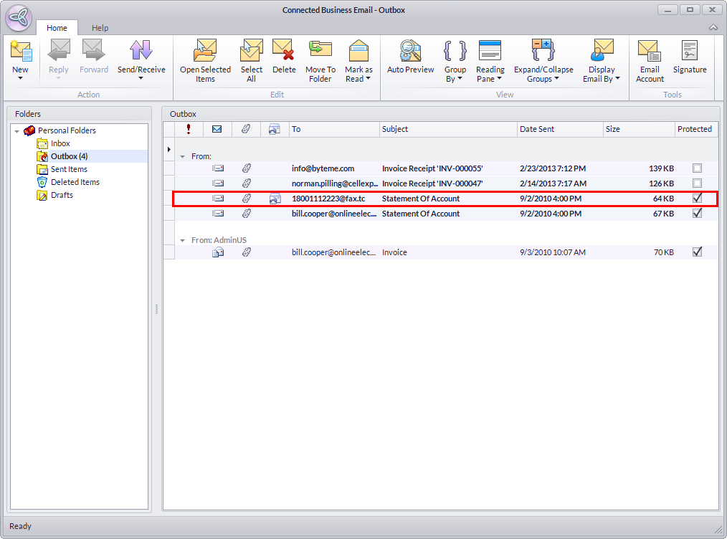Screen dimensions: 727x539
Task: Uncheck Protected box for AdminUS Invoice email
Action: [x=697, y=252]
